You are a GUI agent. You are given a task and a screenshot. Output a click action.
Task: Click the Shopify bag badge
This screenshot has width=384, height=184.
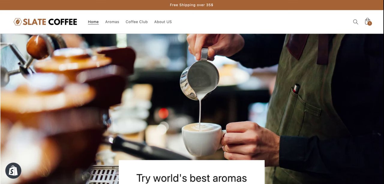tap(13, 171)
